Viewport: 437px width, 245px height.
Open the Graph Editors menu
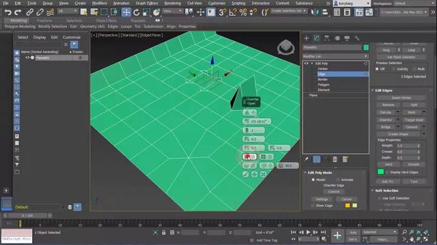coord(147,3)
